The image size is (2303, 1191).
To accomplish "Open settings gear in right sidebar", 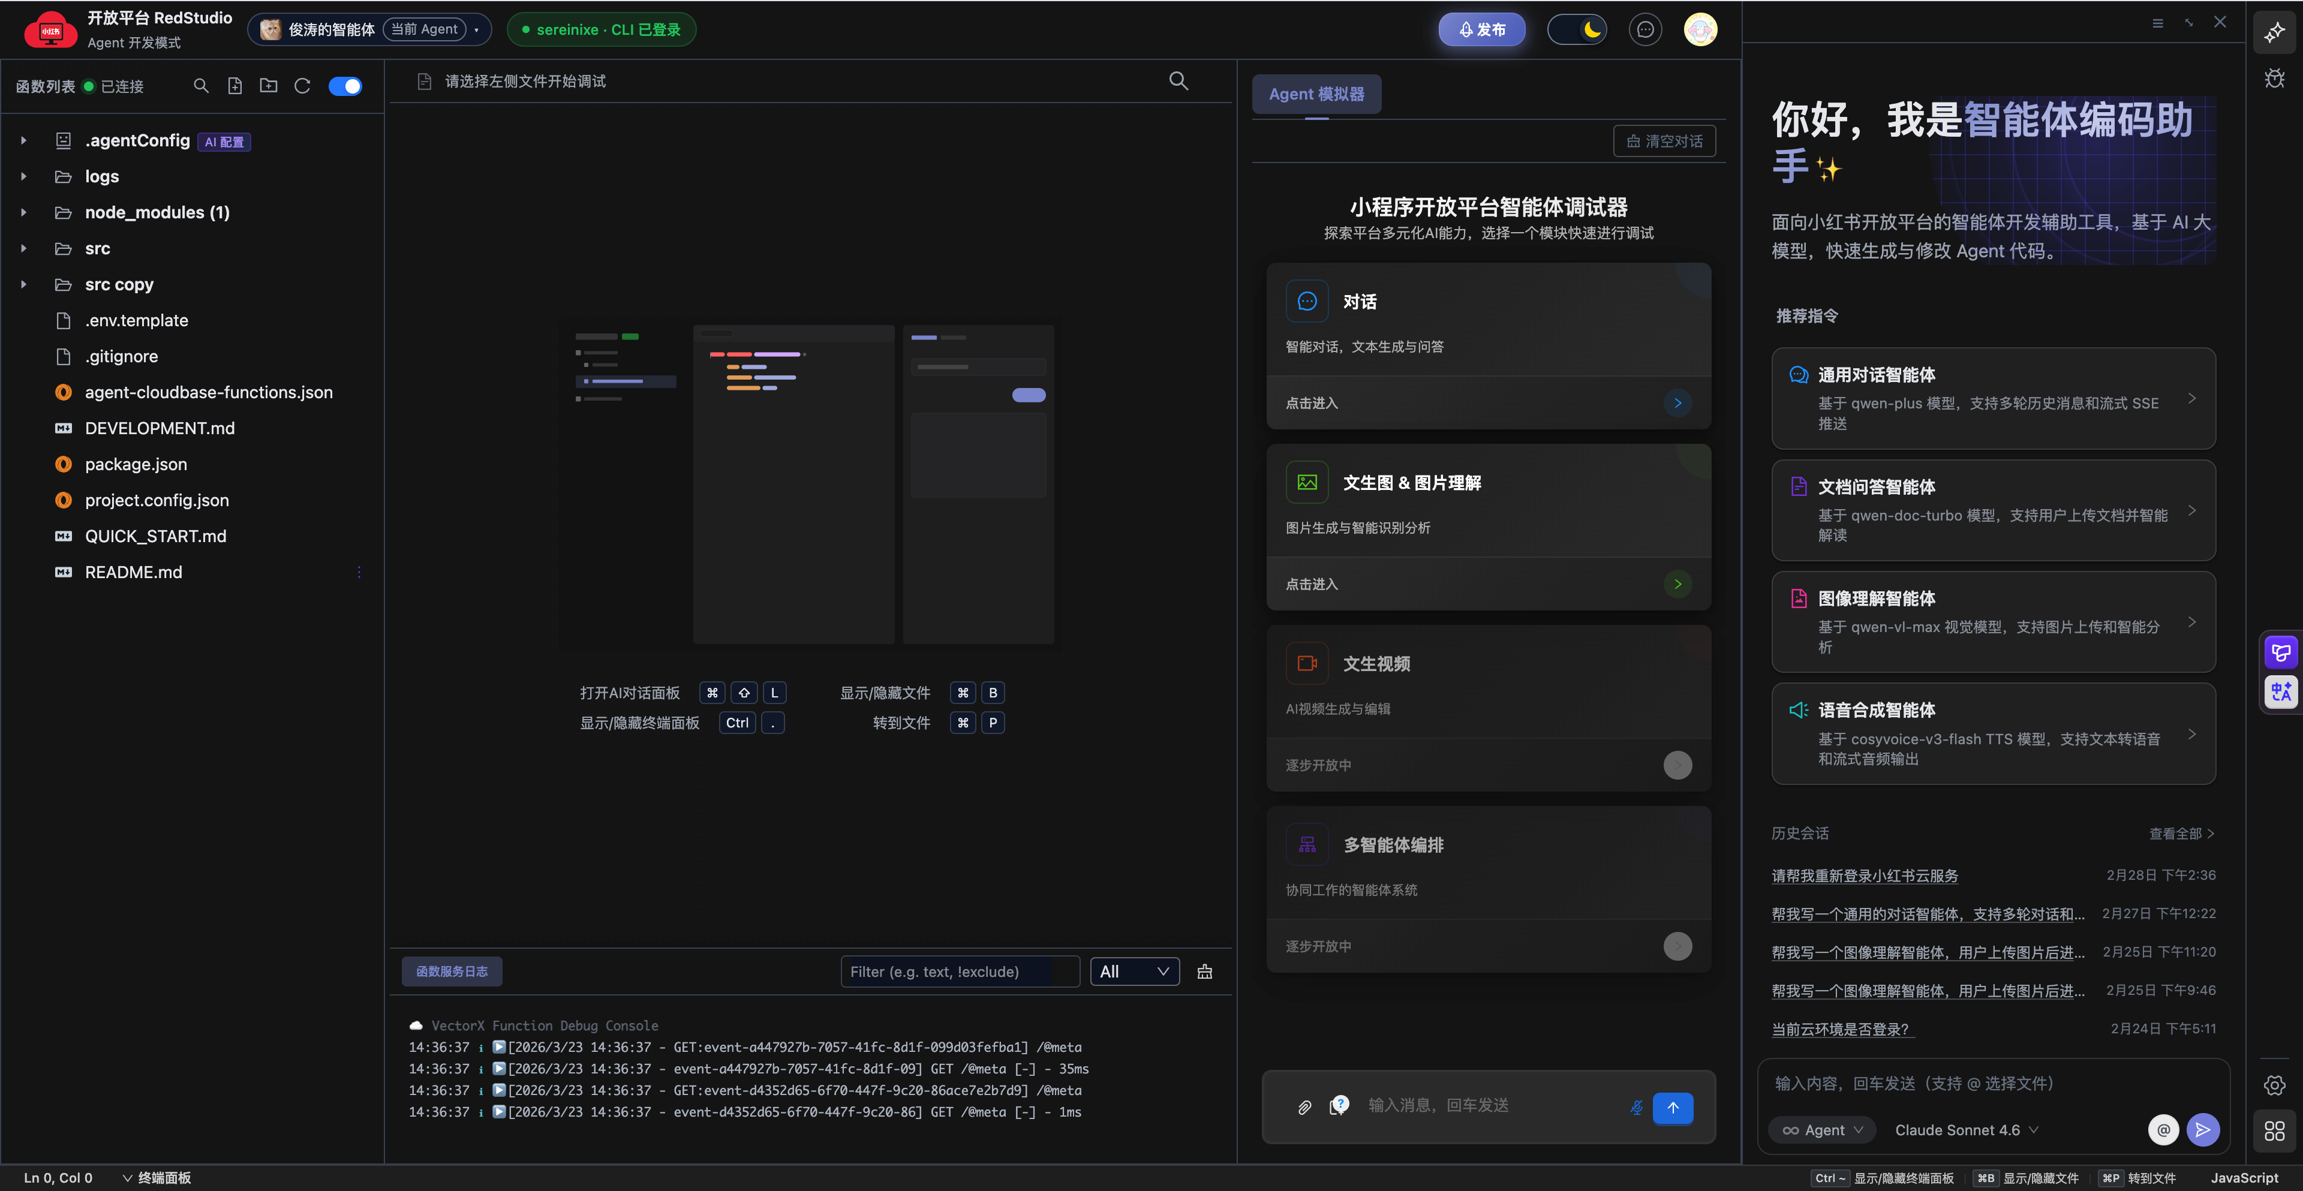I will tap(2274, 1085).
